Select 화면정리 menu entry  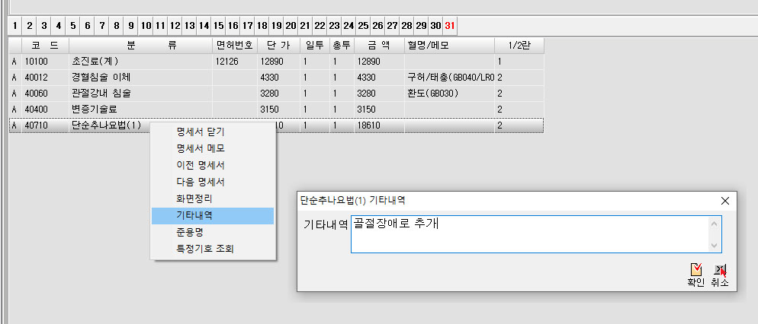[194, 199]
